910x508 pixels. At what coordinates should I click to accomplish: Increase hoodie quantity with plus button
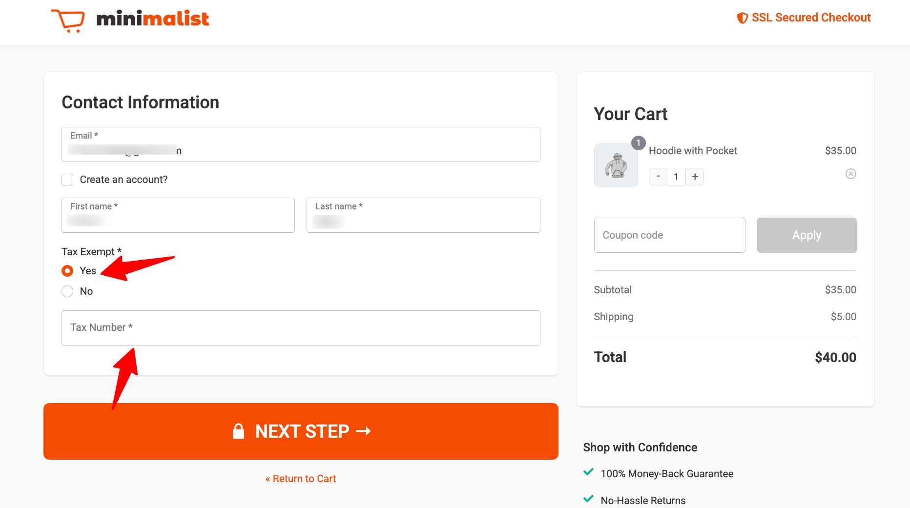point(695,177)
